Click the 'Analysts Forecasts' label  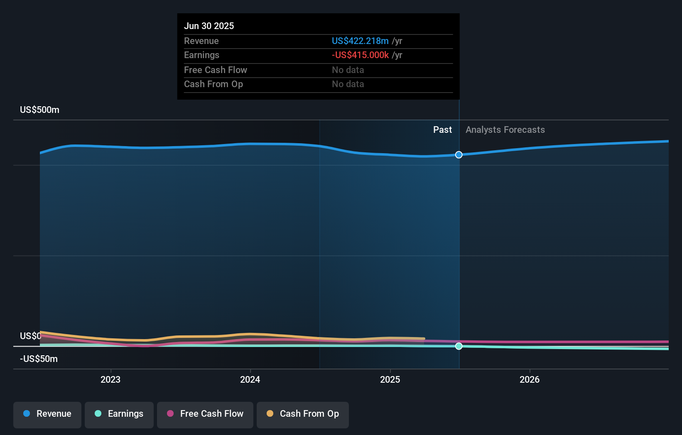(x=505, y=130)
